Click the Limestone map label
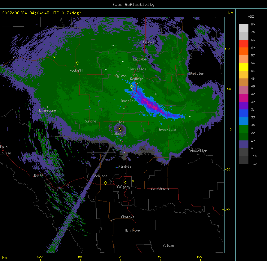 point(47,110)
